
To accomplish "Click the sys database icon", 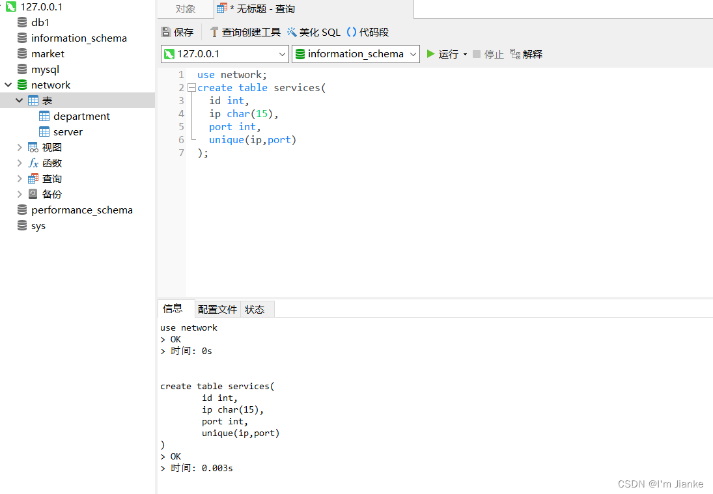I will (22, 225).
